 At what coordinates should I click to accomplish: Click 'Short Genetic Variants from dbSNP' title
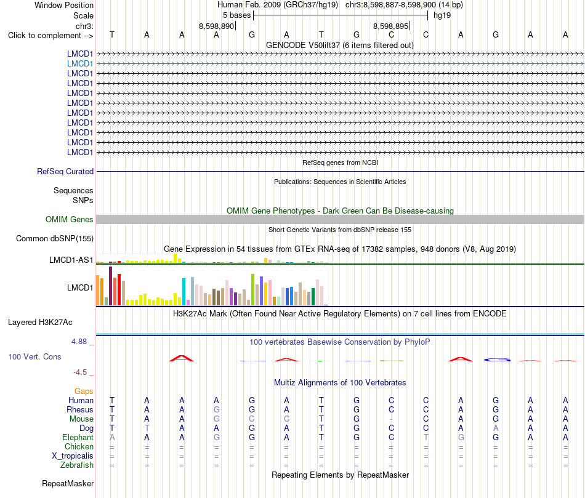(x=340, y=230)
